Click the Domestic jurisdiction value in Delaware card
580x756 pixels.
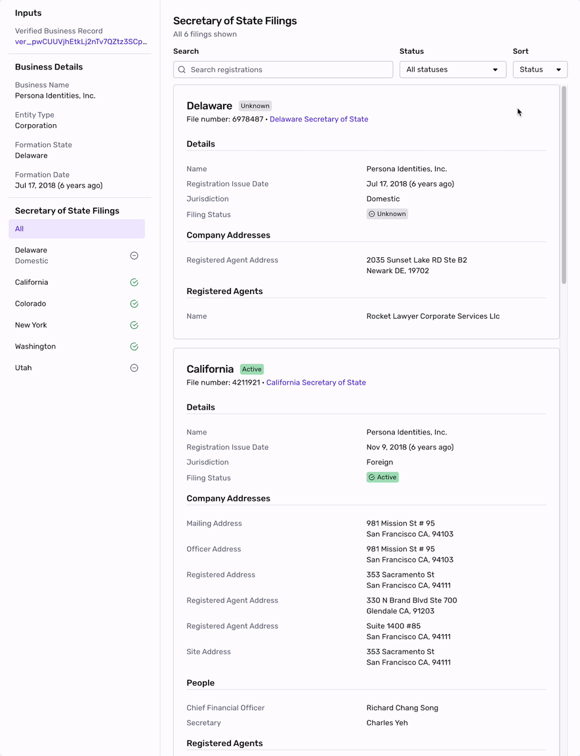[x=383, y=199]
